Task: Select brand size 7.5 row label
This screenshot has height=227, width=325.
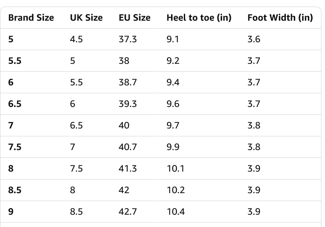Action: tap(15, 147)
